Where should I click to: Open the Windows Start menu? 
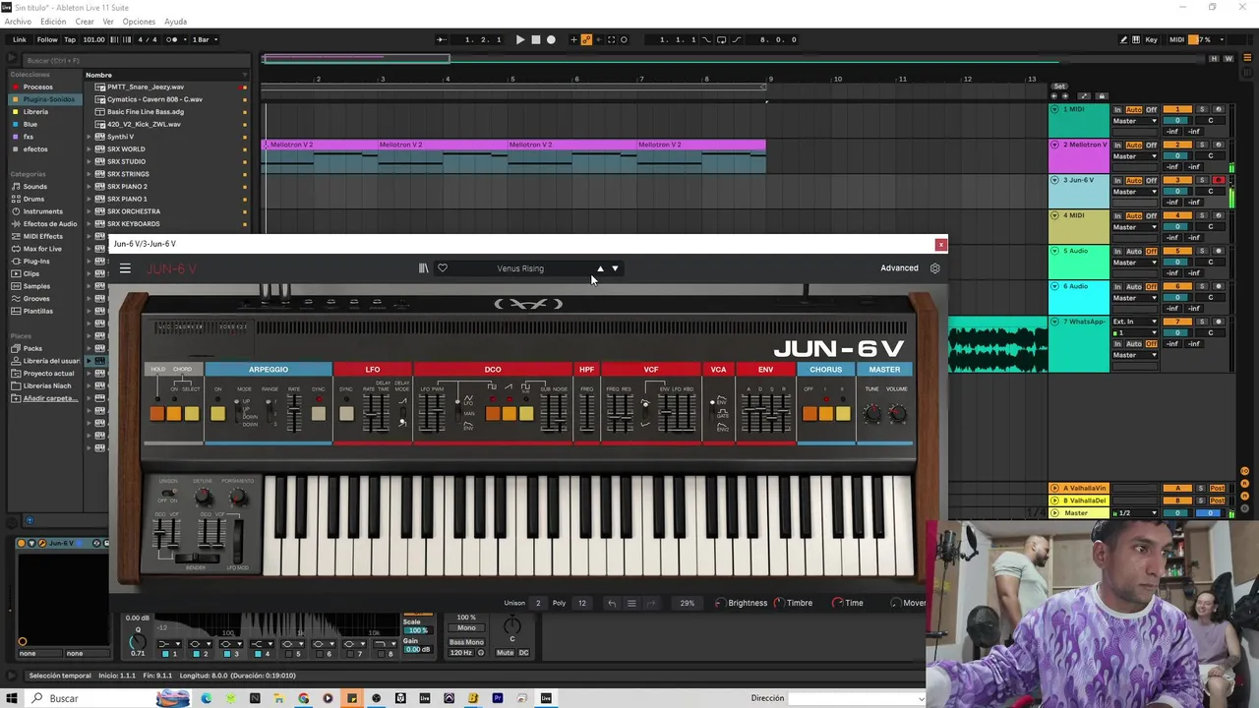(x=12, y=698)
